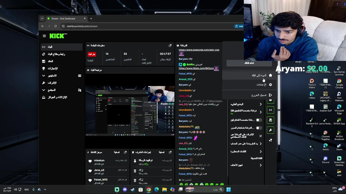Image resolution: width=346 pixels, height=194 pixels.
Task: Click the Windows Start button
Action: [x=229, y=190]
